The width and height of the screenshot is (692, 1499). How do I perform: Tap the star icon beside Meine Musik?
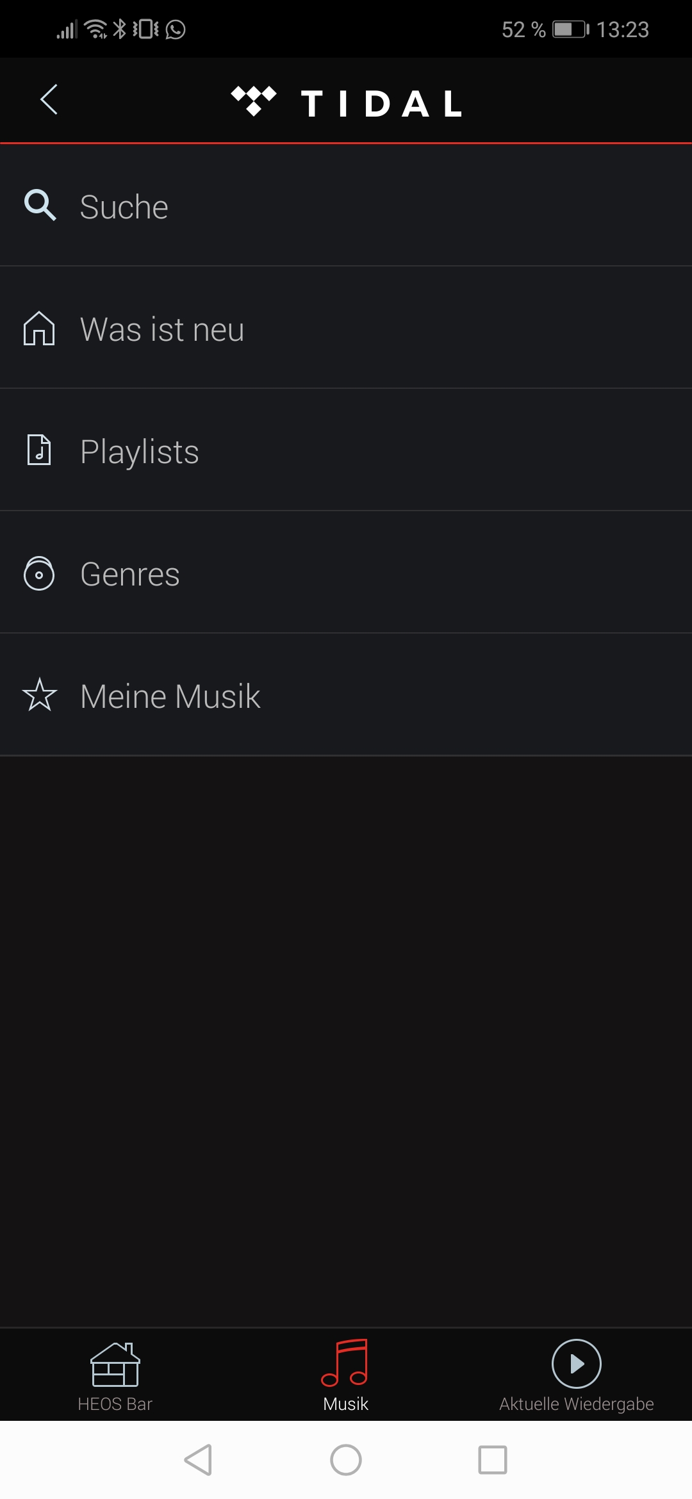(x=40, y=695)
